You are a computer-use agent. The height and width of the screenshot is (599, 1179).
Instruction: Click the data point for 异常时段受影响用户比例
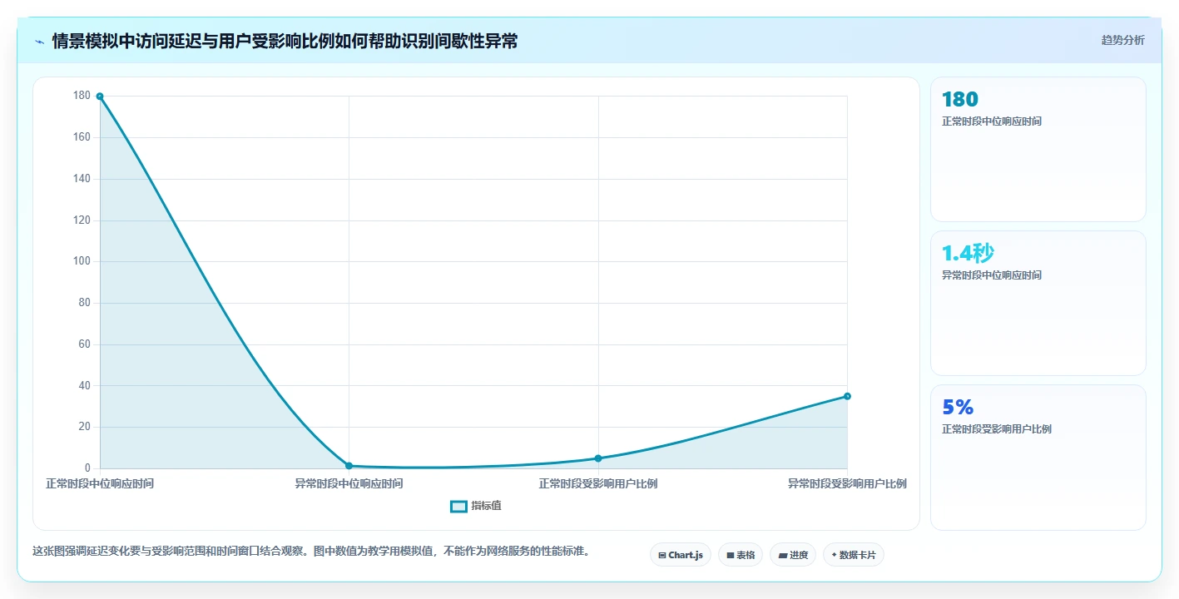pyautogui.click(x=847, y=396)
